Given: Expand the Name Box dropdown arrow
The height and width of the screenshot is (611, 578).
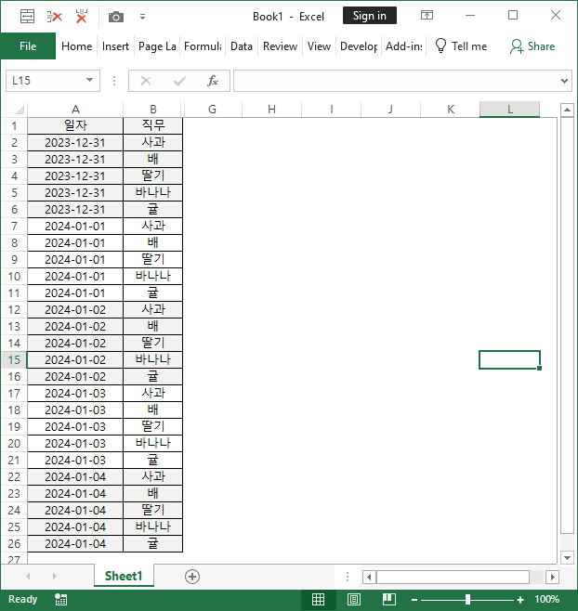Looking at the screenshot, I should point(90,80).
